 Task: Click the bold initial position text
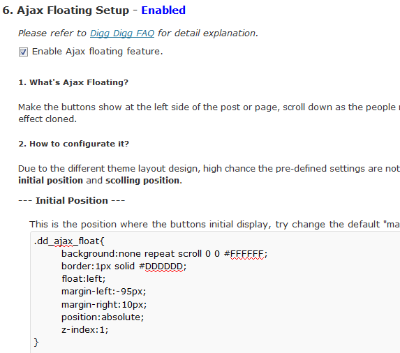click(50, 181)
